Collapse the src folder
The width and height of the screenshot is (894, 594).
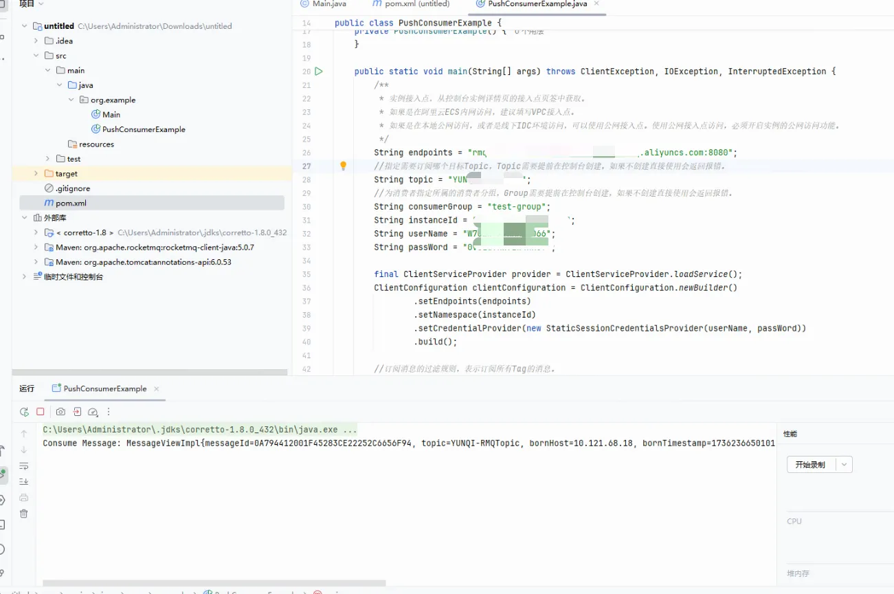(36, 56)
